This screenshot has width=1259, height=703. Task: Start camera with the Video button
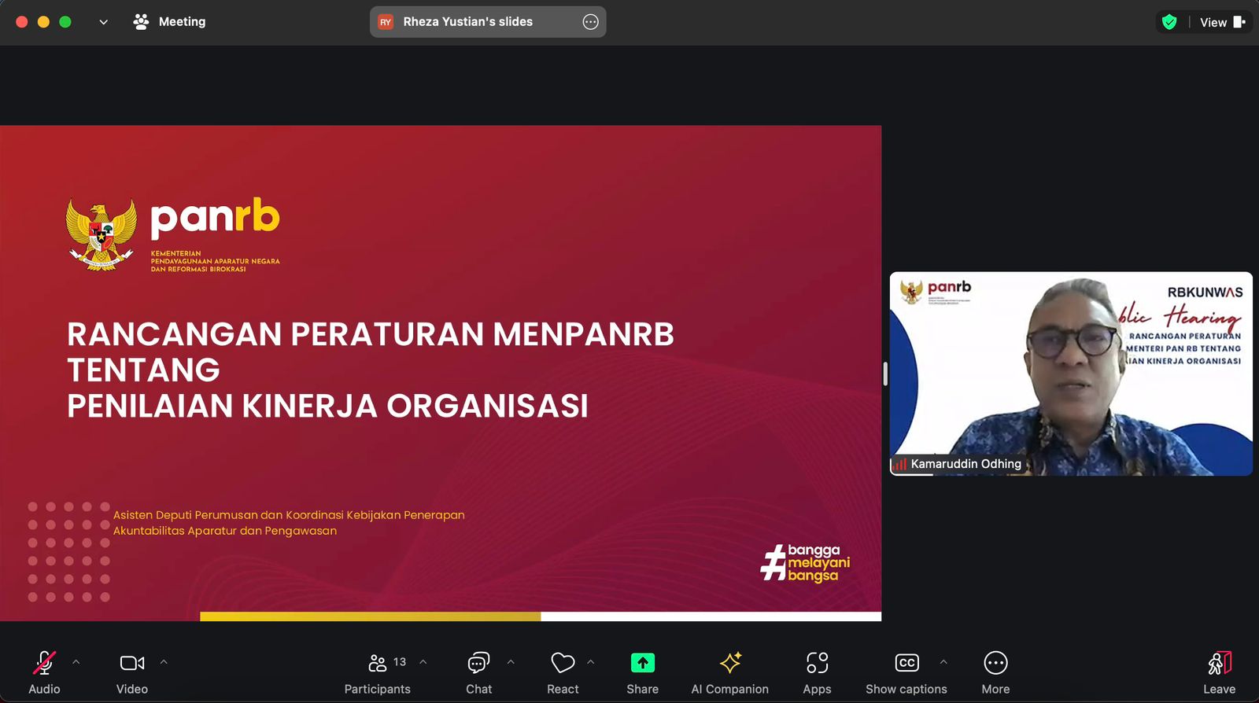[x=132, y=673]
